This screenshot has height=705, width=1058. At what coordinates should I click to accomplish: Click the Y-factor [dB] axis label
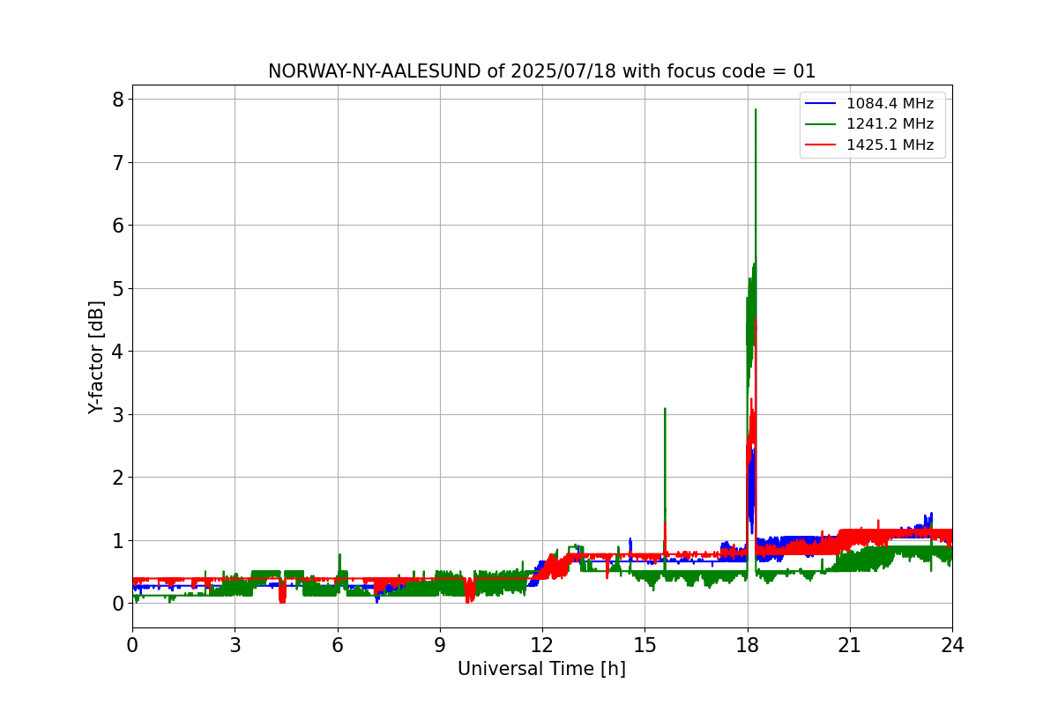[96, 357]
